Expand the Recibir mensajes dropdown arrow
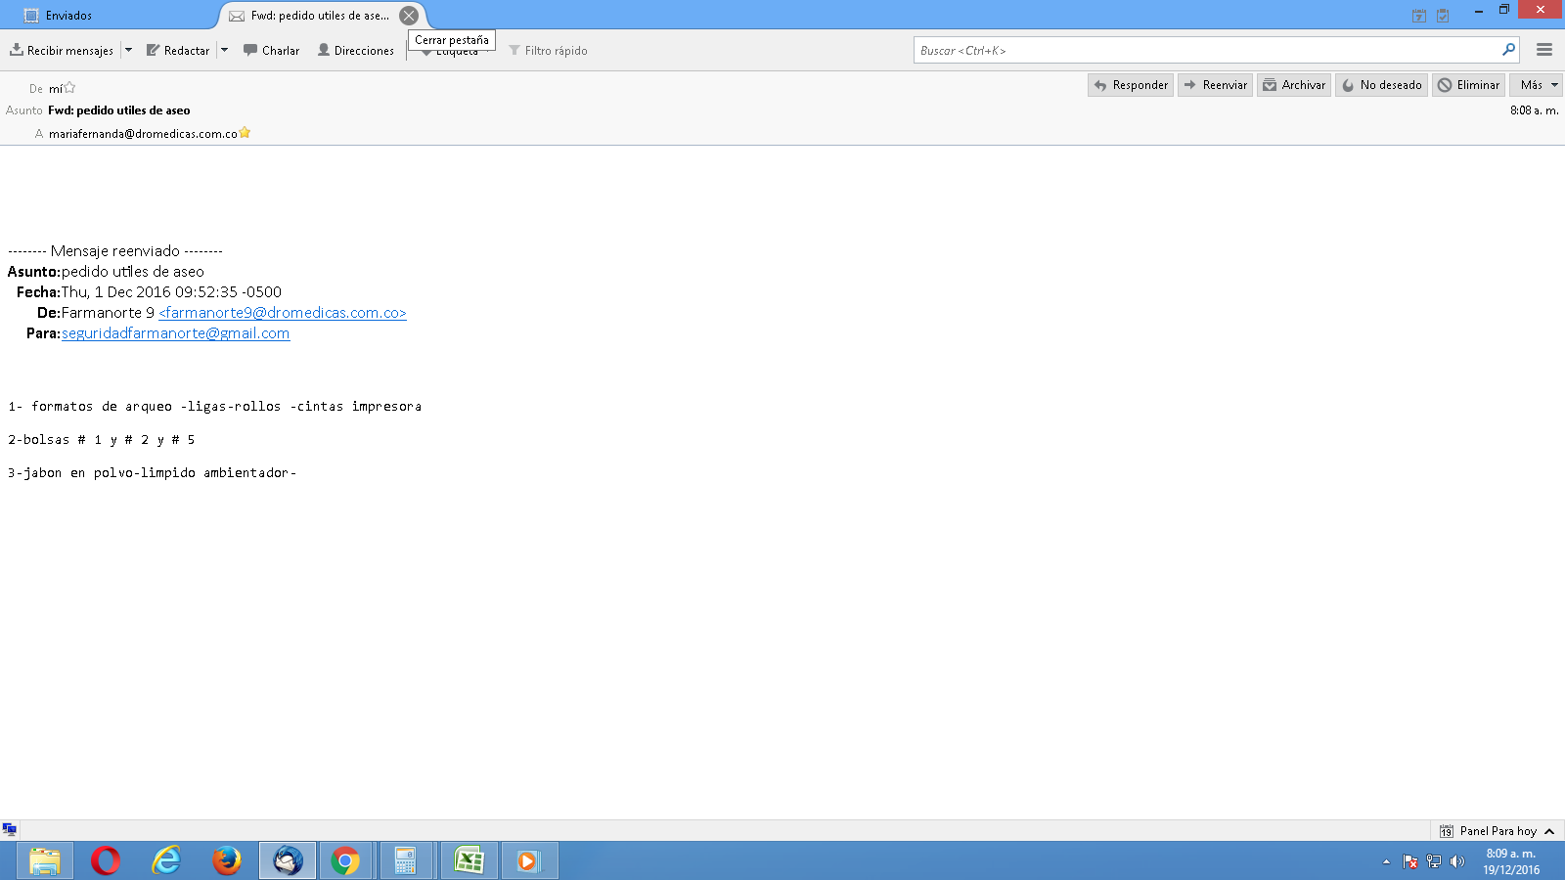Screen dimensions: 1565x880 point(128,51)
